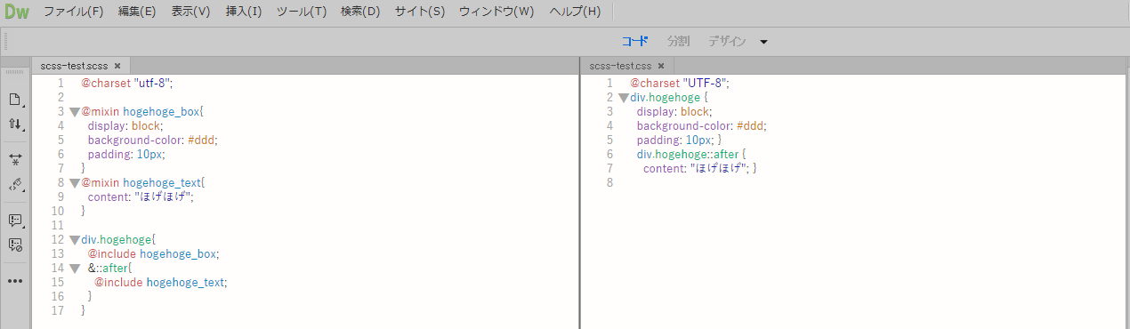Click 'display: block;' in scss file
Viewport: 1130px width, 329px height.
pos(125,125)
